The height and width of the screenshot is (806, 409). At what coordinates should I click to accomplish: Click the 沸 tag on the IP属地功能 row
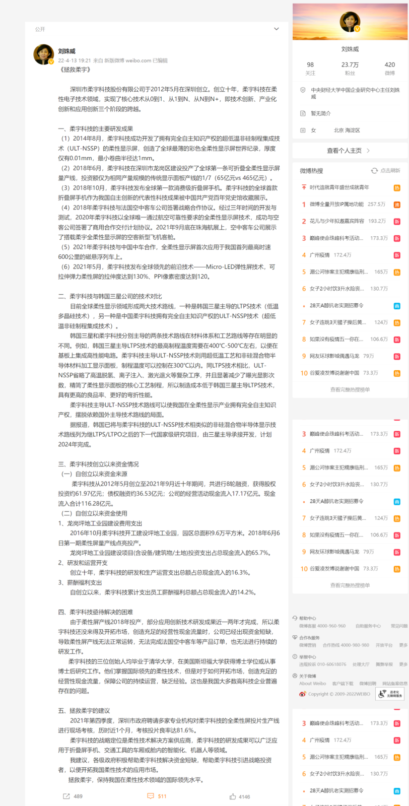tap(397, 205)
